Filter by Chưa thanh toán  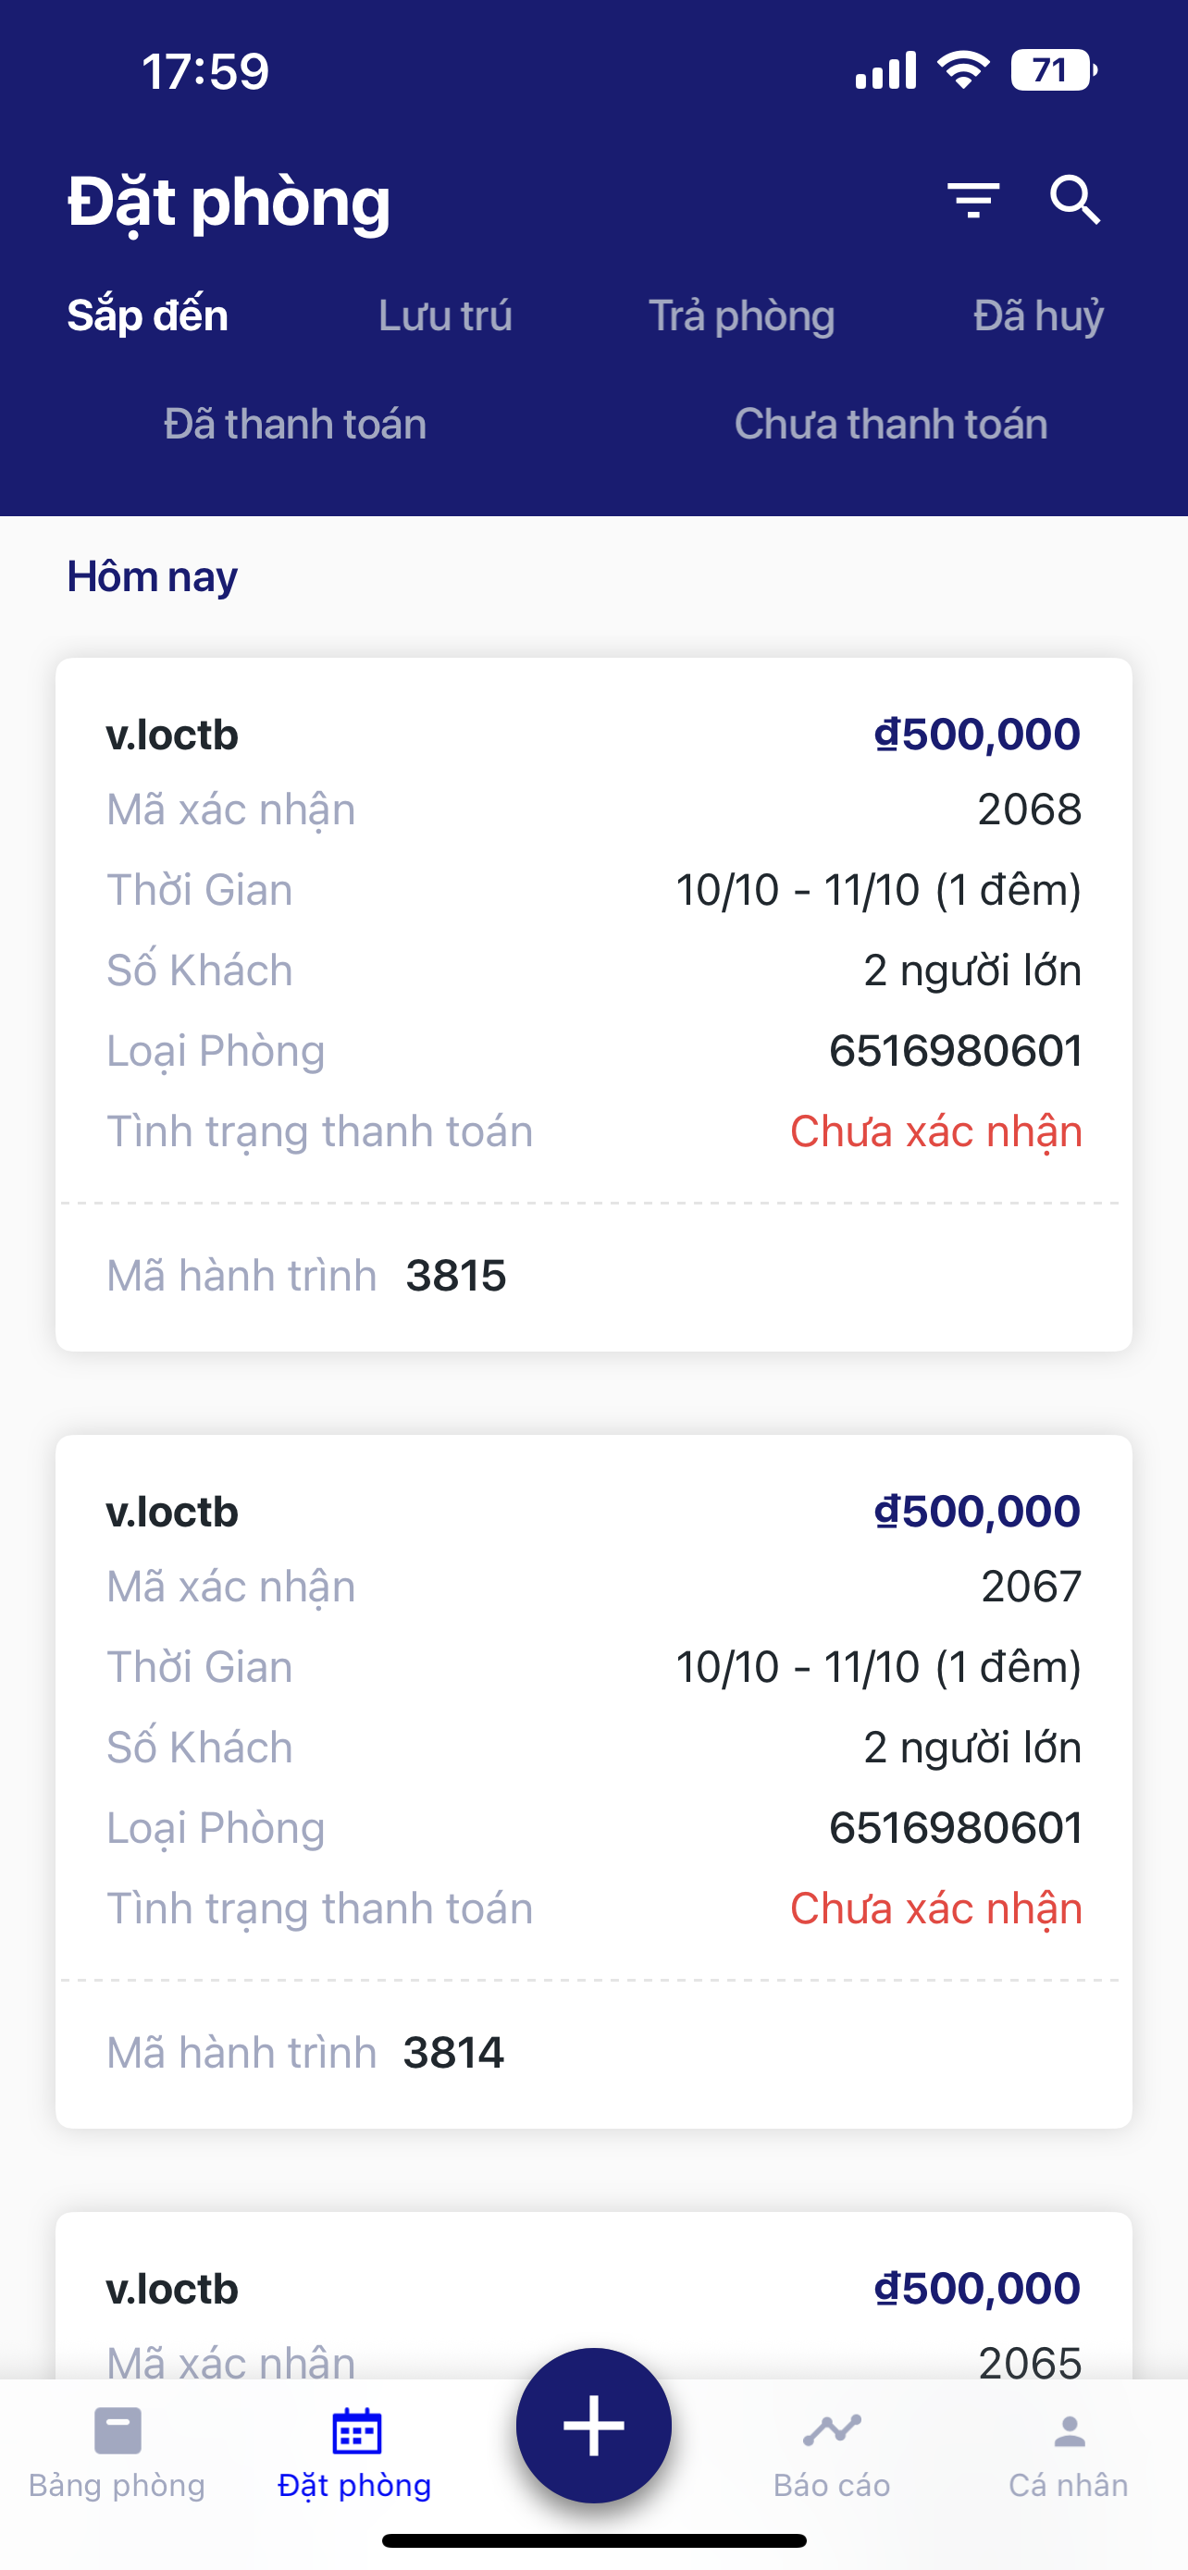click(x=891, y=424)
